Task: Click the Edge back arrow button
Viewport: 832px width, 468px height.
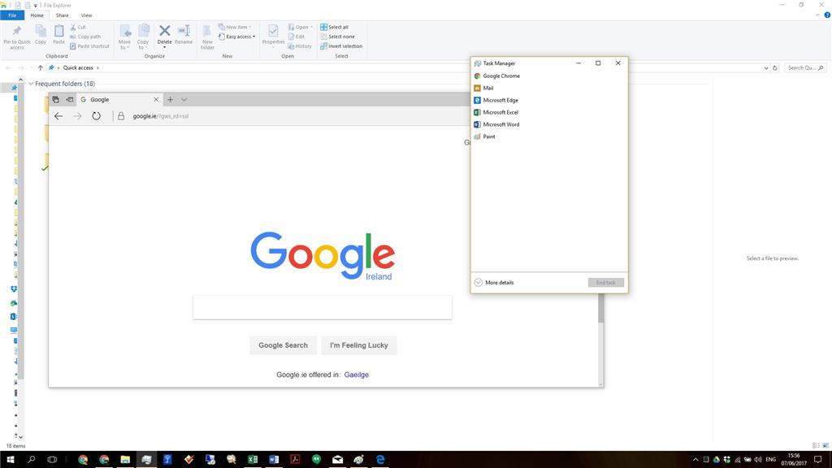Action: (x=58, y=116)
